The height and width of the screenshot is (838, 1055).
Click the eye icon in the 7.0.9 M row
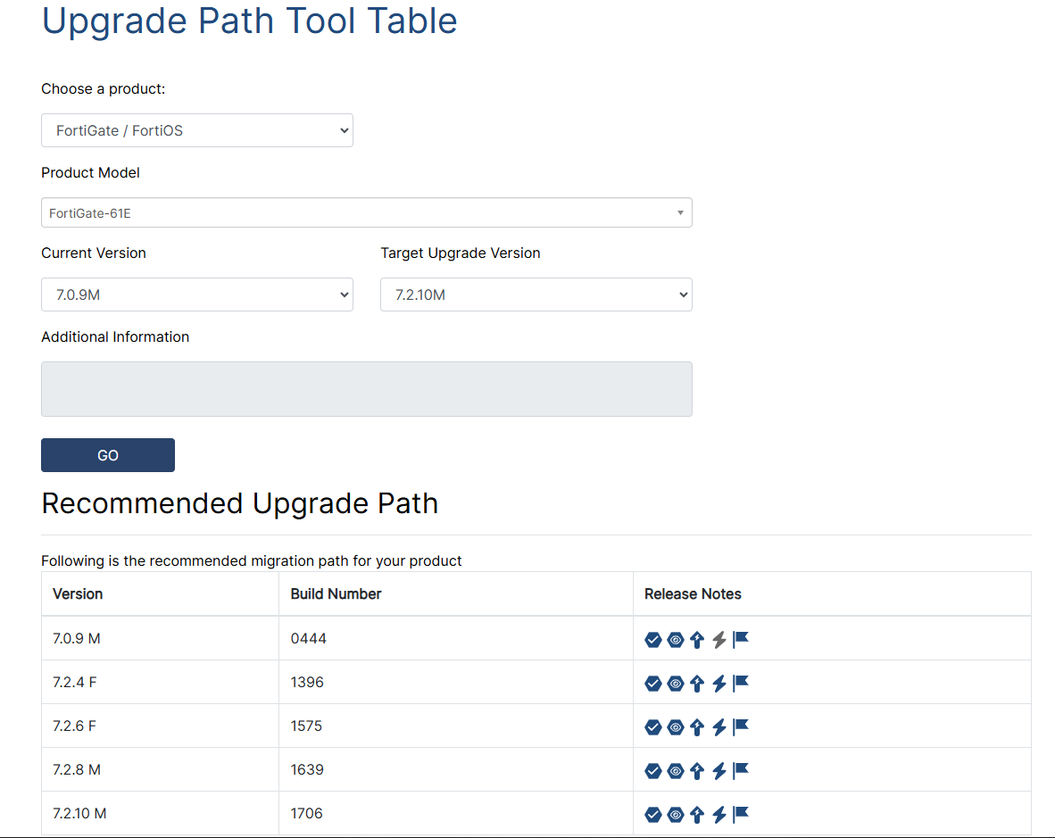(x=676, y=640)
